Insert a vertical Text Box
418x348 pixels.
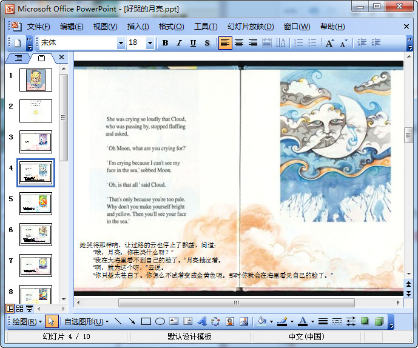click(x=187, y=321)
